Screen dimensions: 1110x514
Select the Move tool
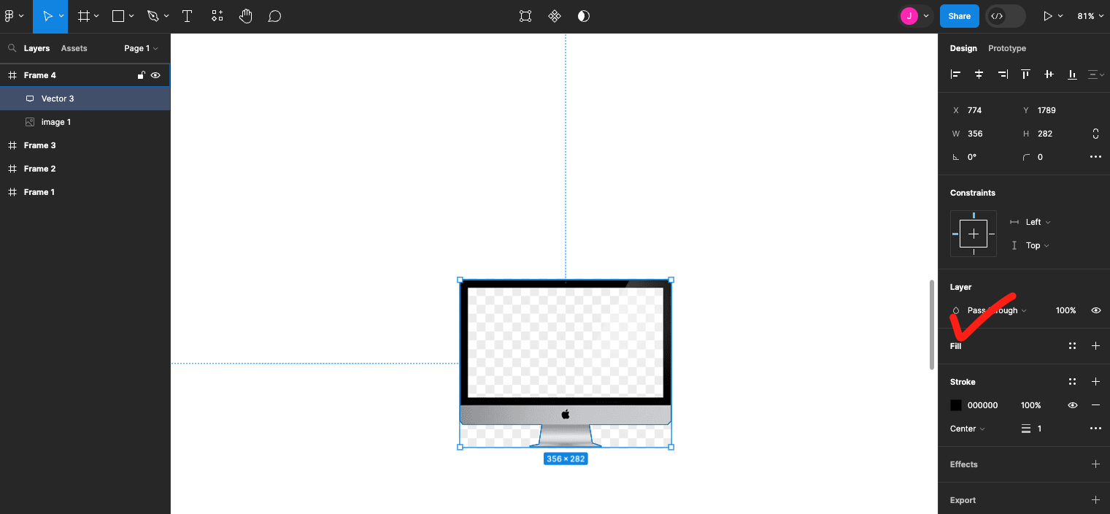click(47, 16)
